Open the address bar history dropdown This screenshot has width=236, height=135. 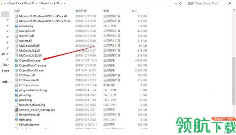[x=176, y=3]
